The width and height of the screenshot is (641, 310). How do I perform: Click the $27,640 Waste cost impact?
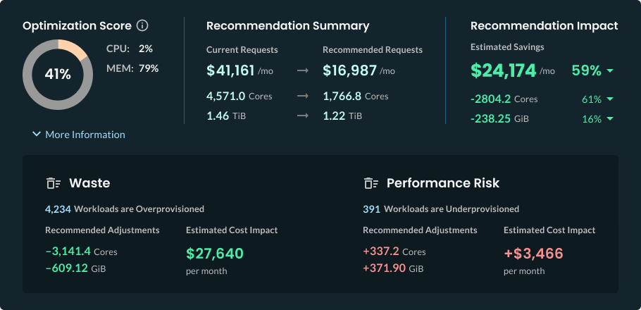(214, 254)
